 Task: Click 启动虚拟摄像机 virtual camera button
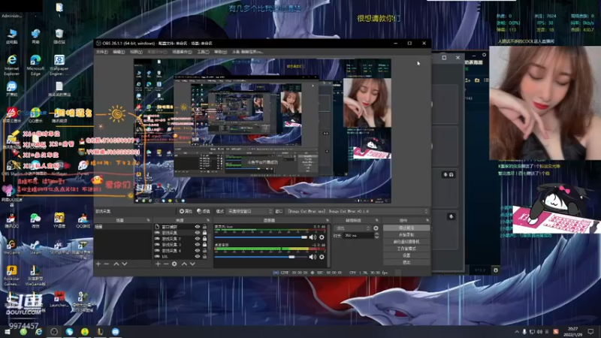pyautogui.click(x=406, y=241)
